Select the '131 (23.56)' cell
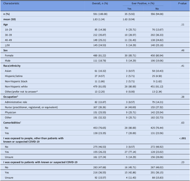190x181 pixels. (157, 133)
